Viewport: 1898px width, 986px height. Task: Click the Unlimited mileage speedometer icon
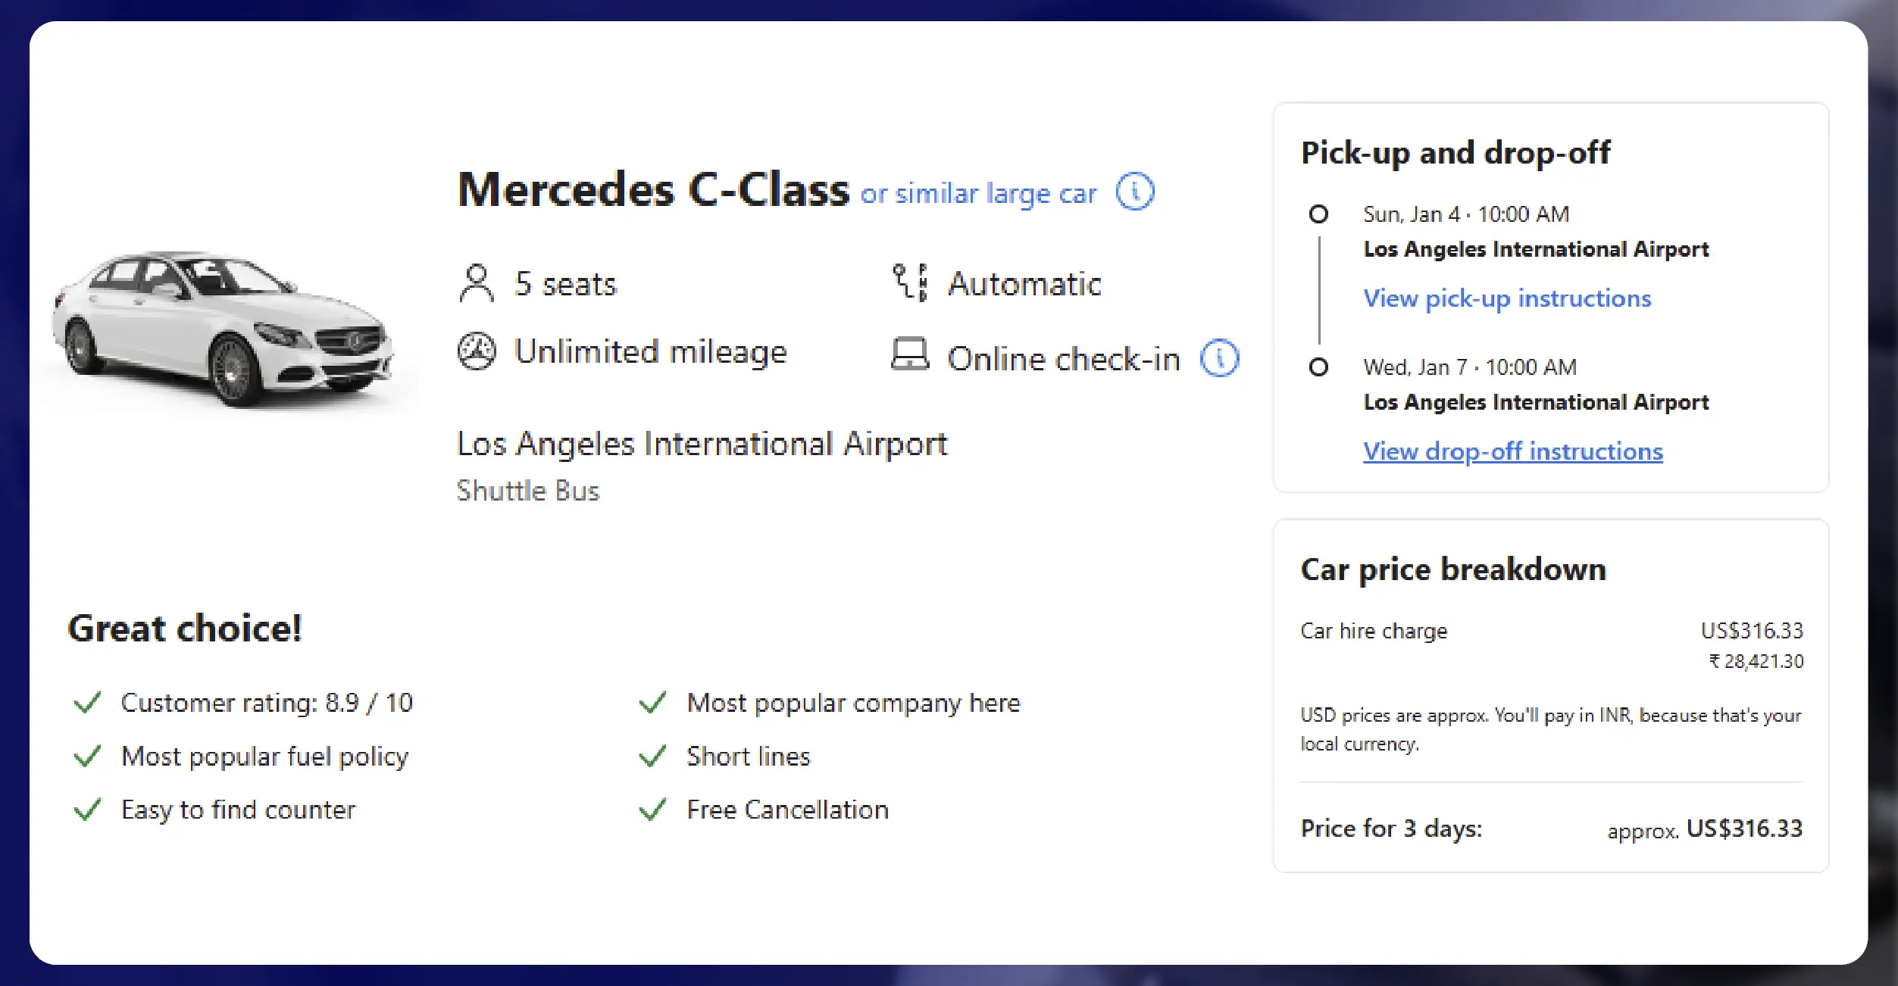(x=475, y=351)
